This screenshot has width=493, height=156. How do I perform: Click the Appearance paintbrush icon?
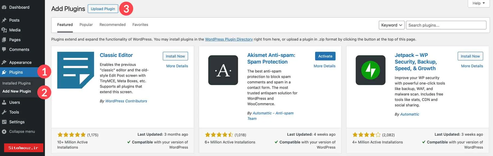pyautogui.click(x=4, y=62)
